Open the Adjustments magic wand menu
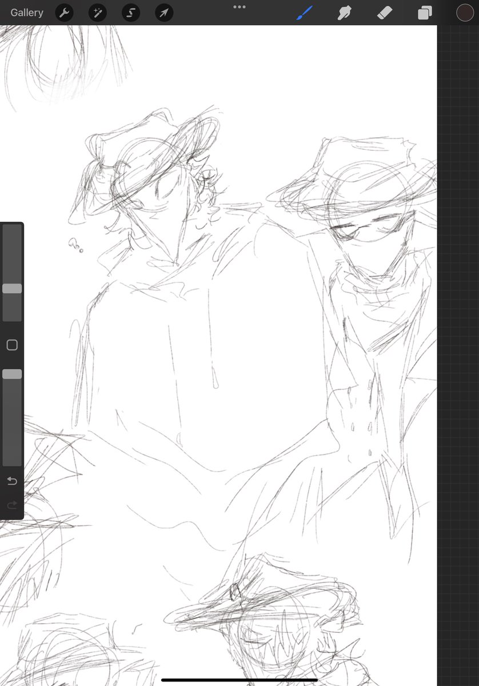Viewport: 479px width, 686px height. [x=97, y=13]
